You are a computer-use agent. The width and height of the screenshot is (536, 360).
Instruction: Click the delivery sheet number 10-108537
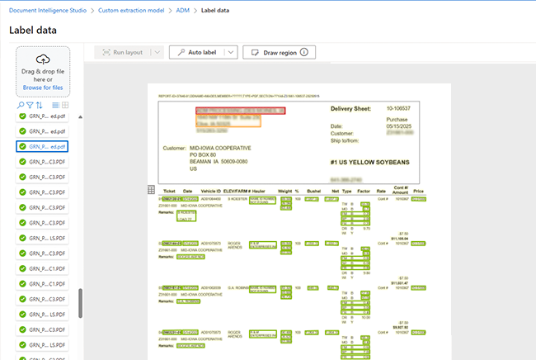coord(398,108)
